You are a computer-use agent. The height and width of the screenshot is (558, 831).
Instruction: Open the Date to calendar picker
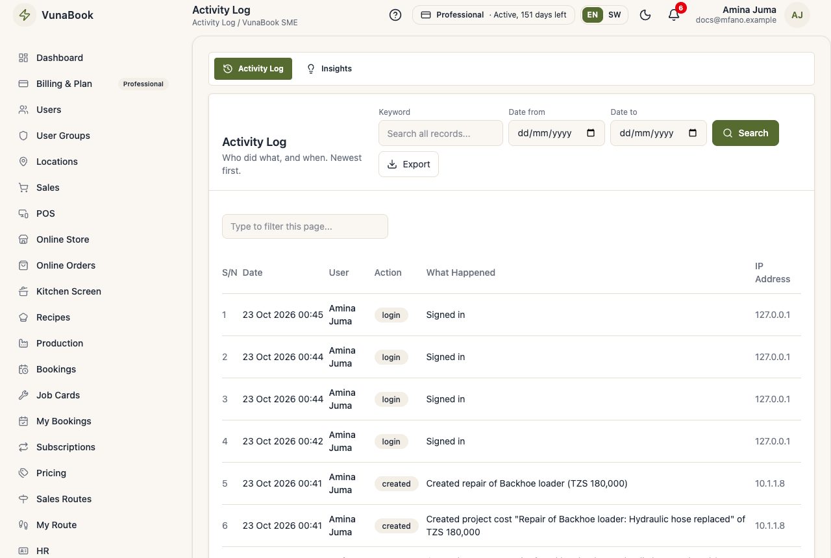[693, 133]
